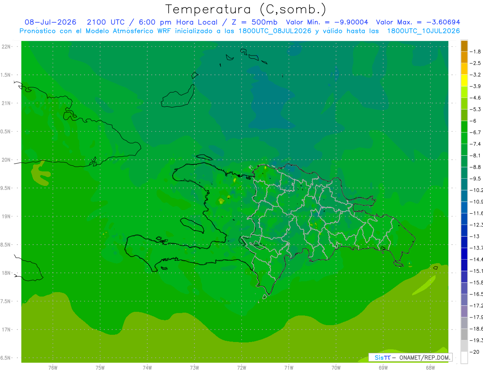Pick the white swatch below -20 in legend
The width and height of the screenshot is (483, 373).
464,357
